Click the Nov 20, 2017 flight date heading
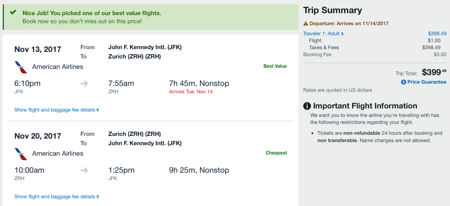 coord(38,136)
